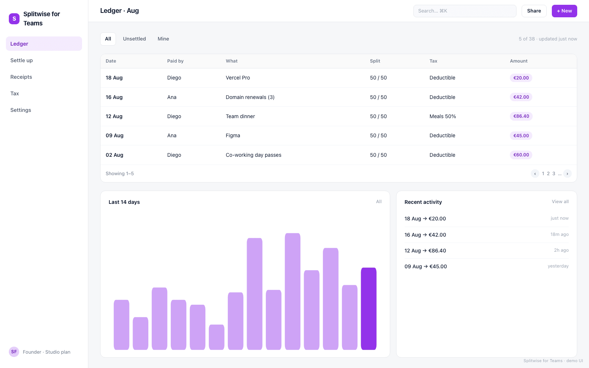
Task: Go to page 3
Action: 554,174
